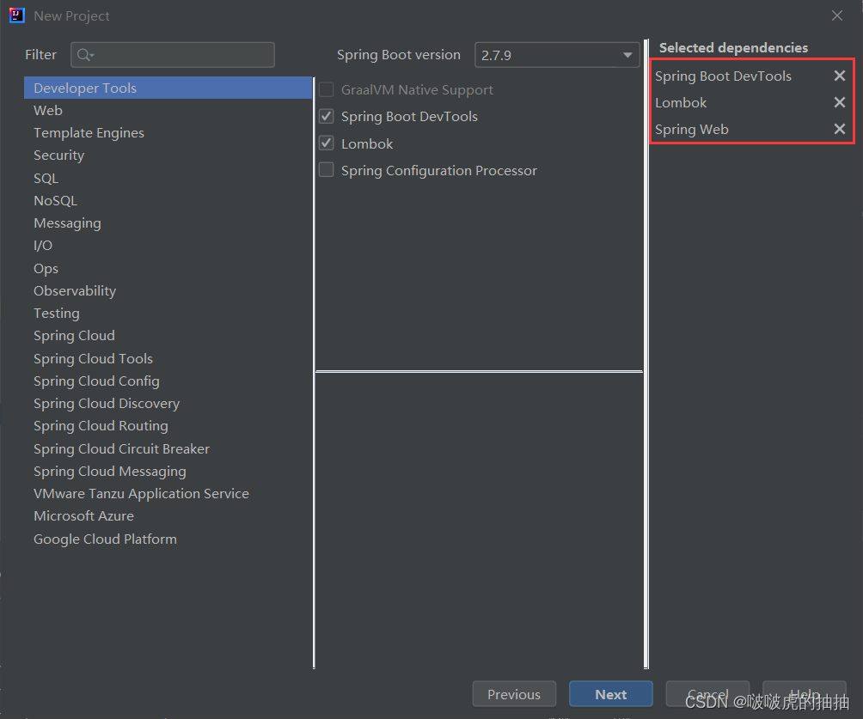863x719 pixels.
Task: Uncheck the Lombok checkbox
Action: 327,143
